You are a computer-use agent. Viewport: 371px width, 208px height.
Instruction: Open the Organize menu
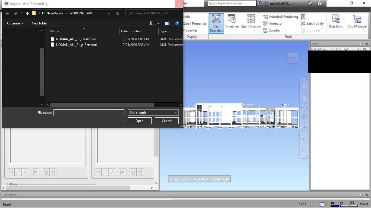[15, 23]
